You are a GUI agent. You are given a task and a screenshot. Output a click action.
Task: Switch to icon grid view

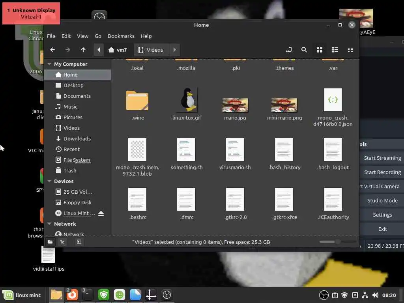pos(320,50)
